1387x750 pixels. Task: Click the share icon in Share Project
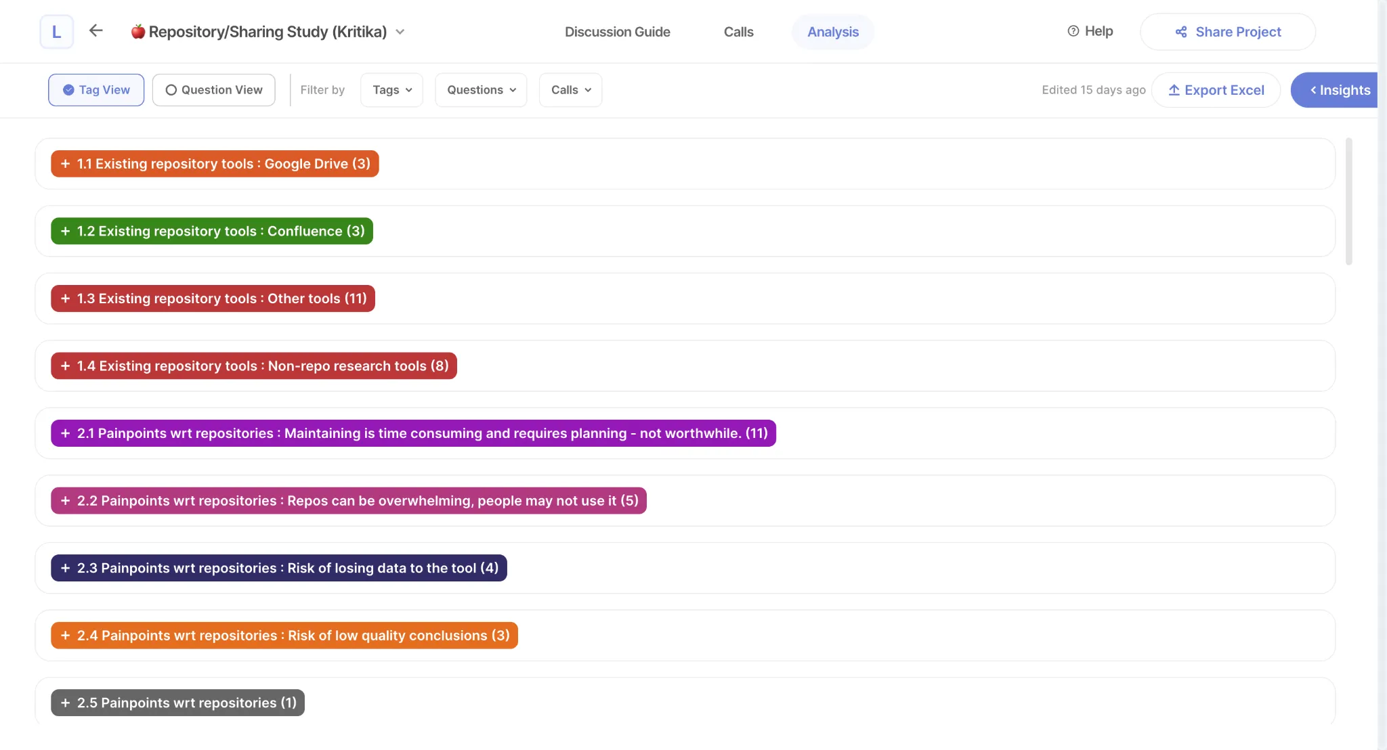1181,32
